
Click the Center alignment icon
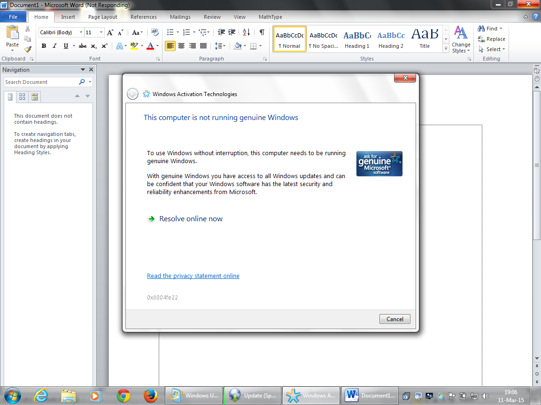tap(181, 46)
